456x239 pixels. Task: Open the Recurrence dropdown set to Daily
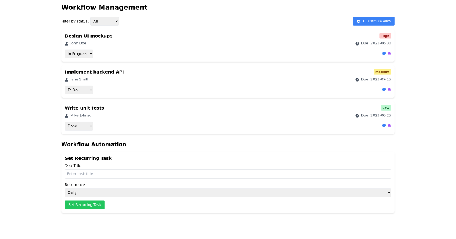click(x=228, y=192)
